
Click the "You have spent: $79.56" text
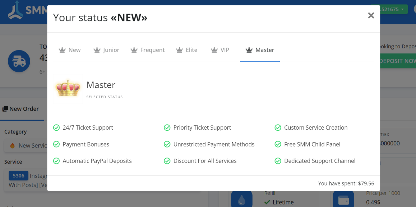(x=346, y=183)
